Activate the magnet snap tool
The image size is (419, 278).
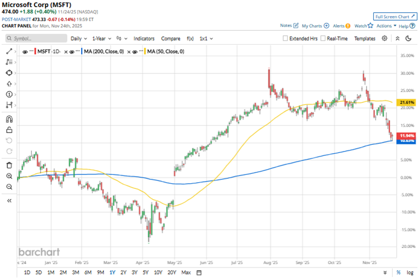pos(9,119)
